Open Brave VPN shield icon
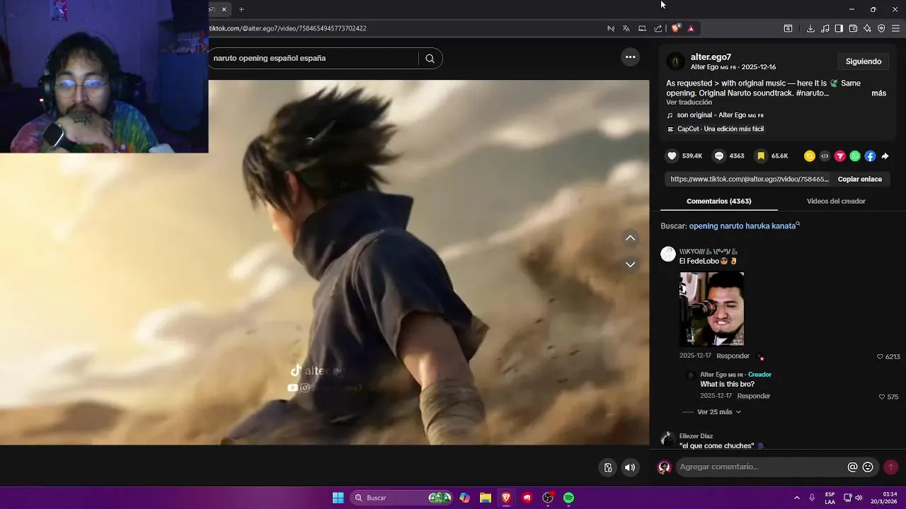The width and height of the screenshot is (906, 509). point(881,28)
